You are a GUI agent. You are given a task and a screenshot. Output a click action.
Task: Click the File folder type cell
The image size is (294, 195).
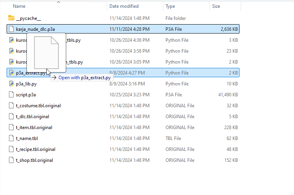pyautogui.click(x=176, y=18)
